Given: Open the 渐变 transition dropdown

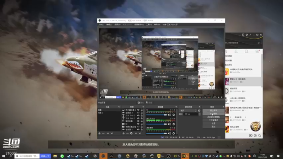Looking at the screenshot, I should [x=188, y=111].
